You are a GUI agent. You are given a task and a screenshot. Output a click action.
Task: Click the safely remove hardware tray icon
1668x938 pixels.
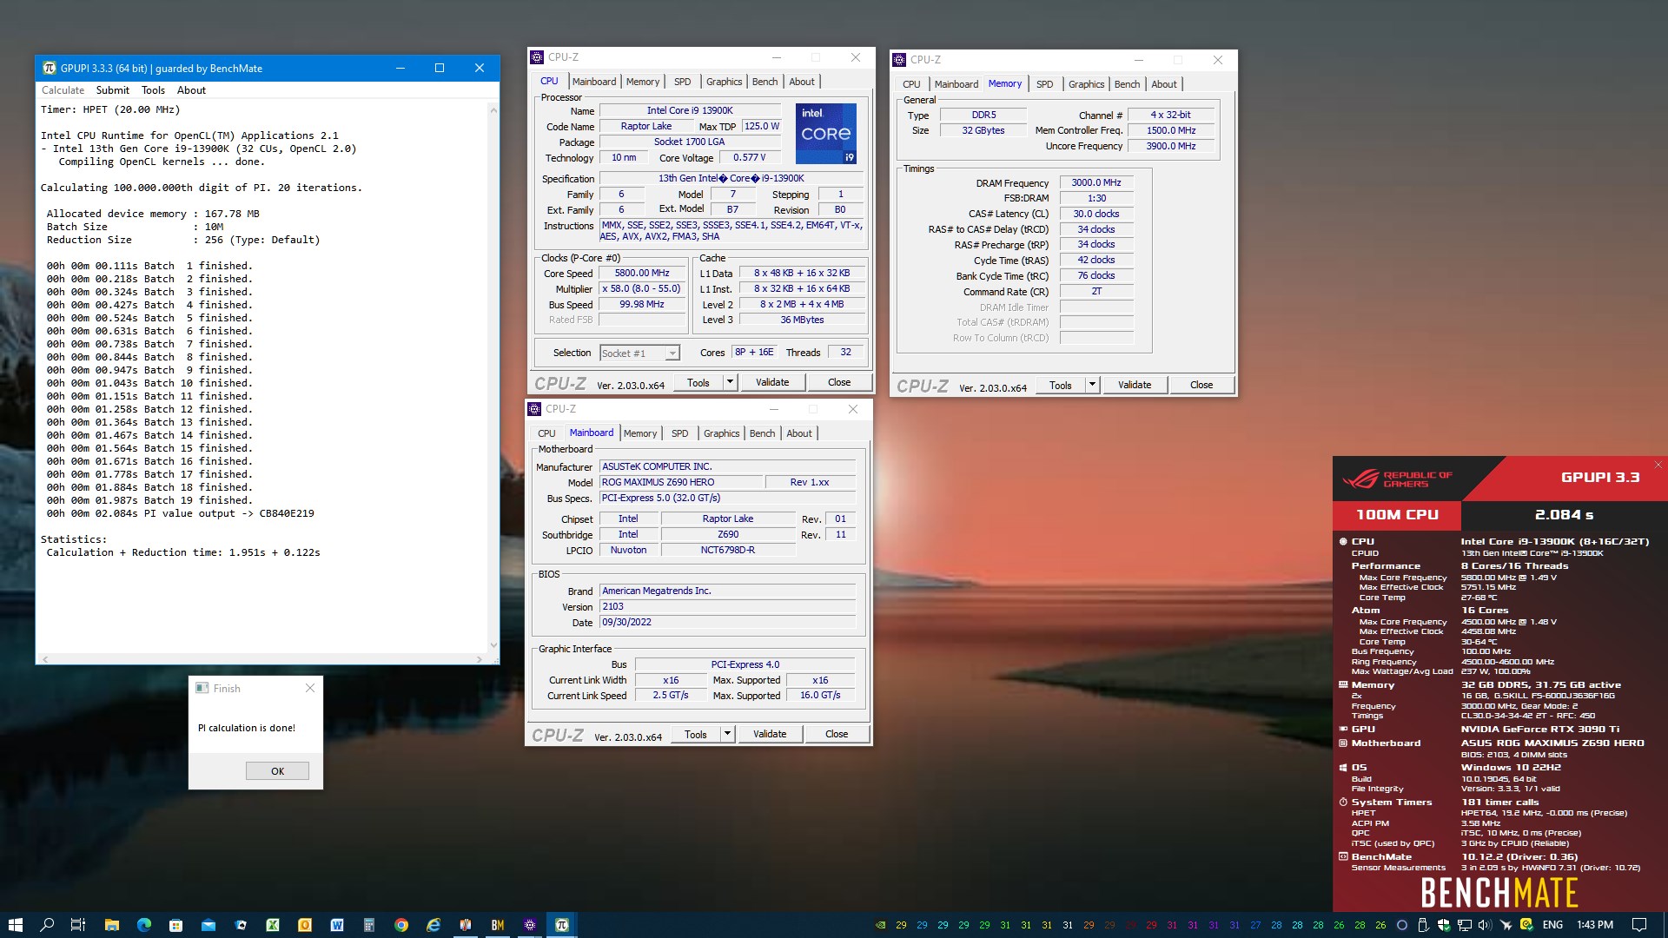[1422, 925]
